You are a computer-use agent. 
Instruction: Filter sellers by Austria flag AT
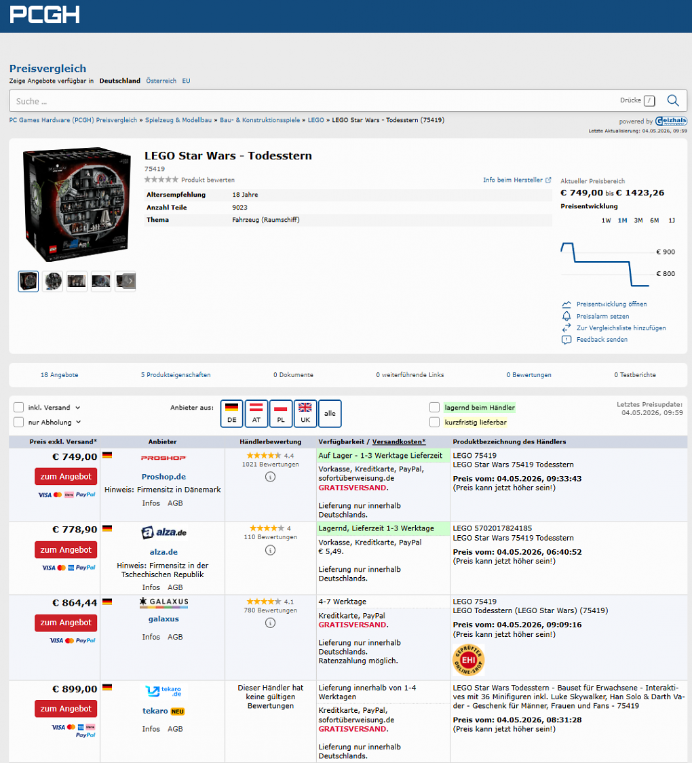[256, 414]
